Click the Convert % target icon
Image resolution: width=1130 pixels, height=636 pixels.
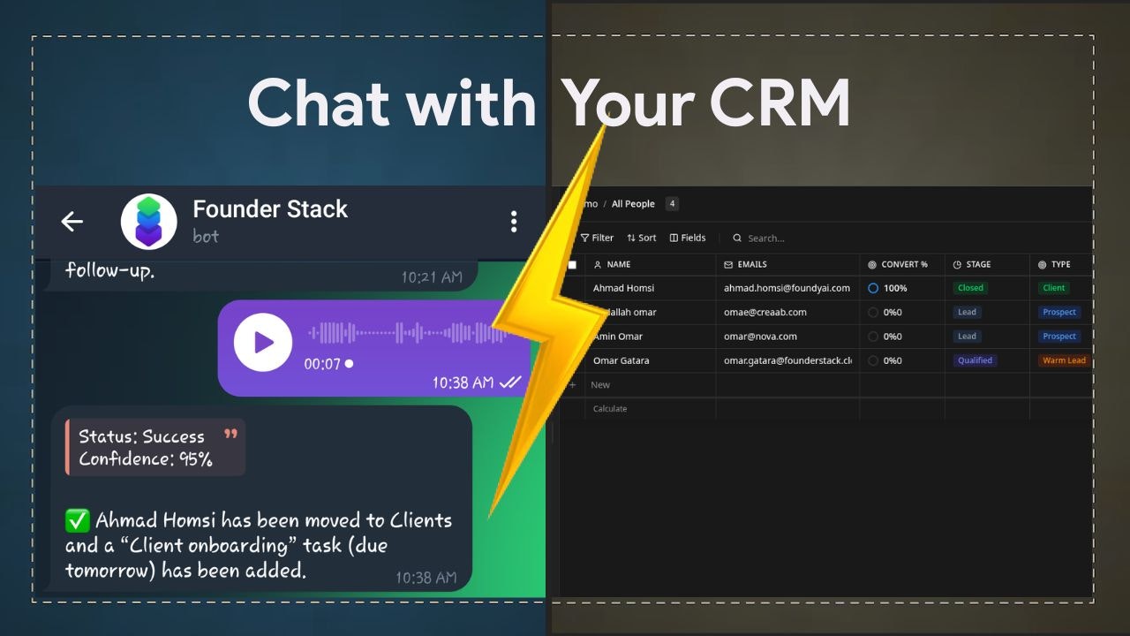(x=870, y=264)
